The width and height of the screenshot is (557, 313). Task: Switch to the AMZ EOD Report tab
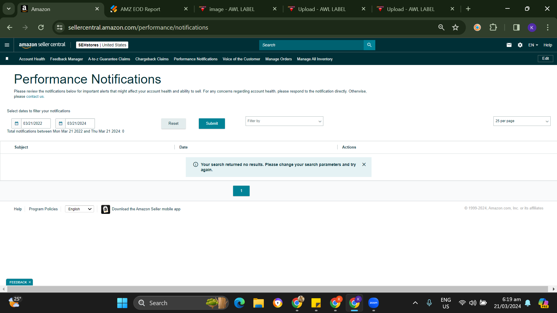[140, 9]
